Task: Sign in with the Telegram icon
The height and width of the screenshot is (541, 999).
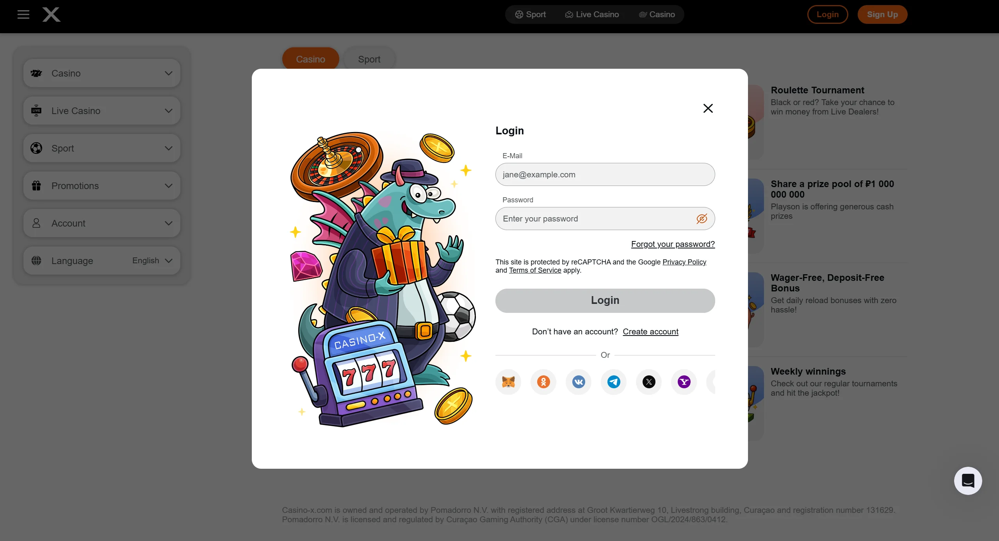Action: tap(614, 382)
